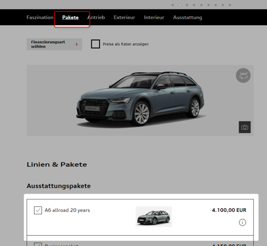Click the A6 allroad package thumbnail

(x=154, y=217)
